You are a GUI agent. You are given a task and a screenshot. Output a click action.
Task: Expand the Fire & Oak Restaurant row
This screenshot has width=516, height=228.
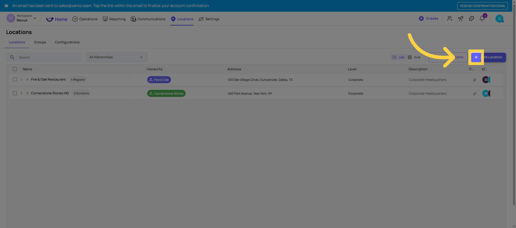coord(21,79)
